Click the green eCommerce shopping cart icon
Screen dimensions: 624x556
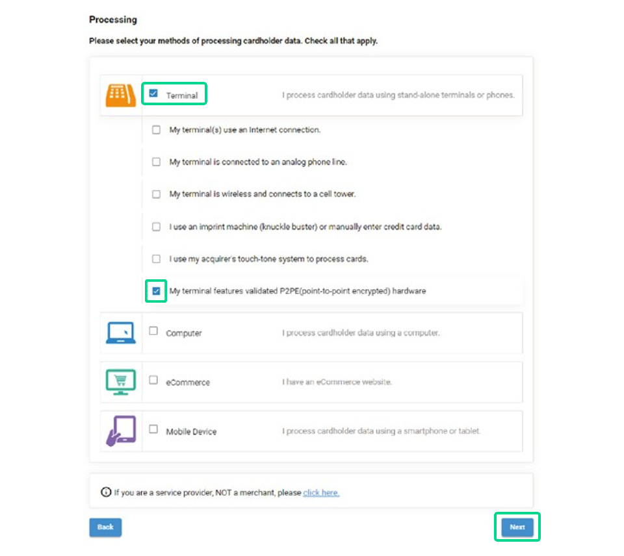120,382
